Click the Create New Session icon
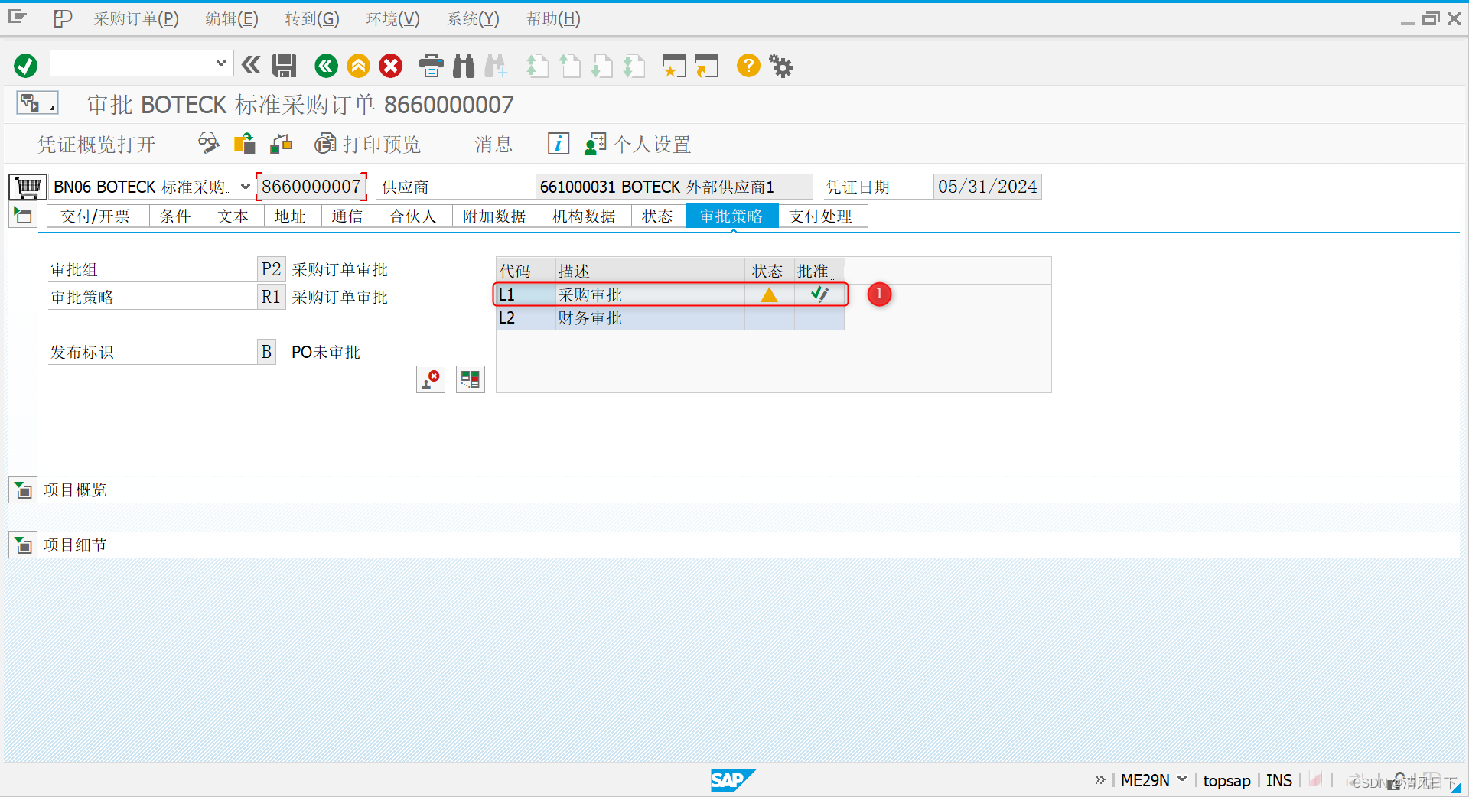 674,66
